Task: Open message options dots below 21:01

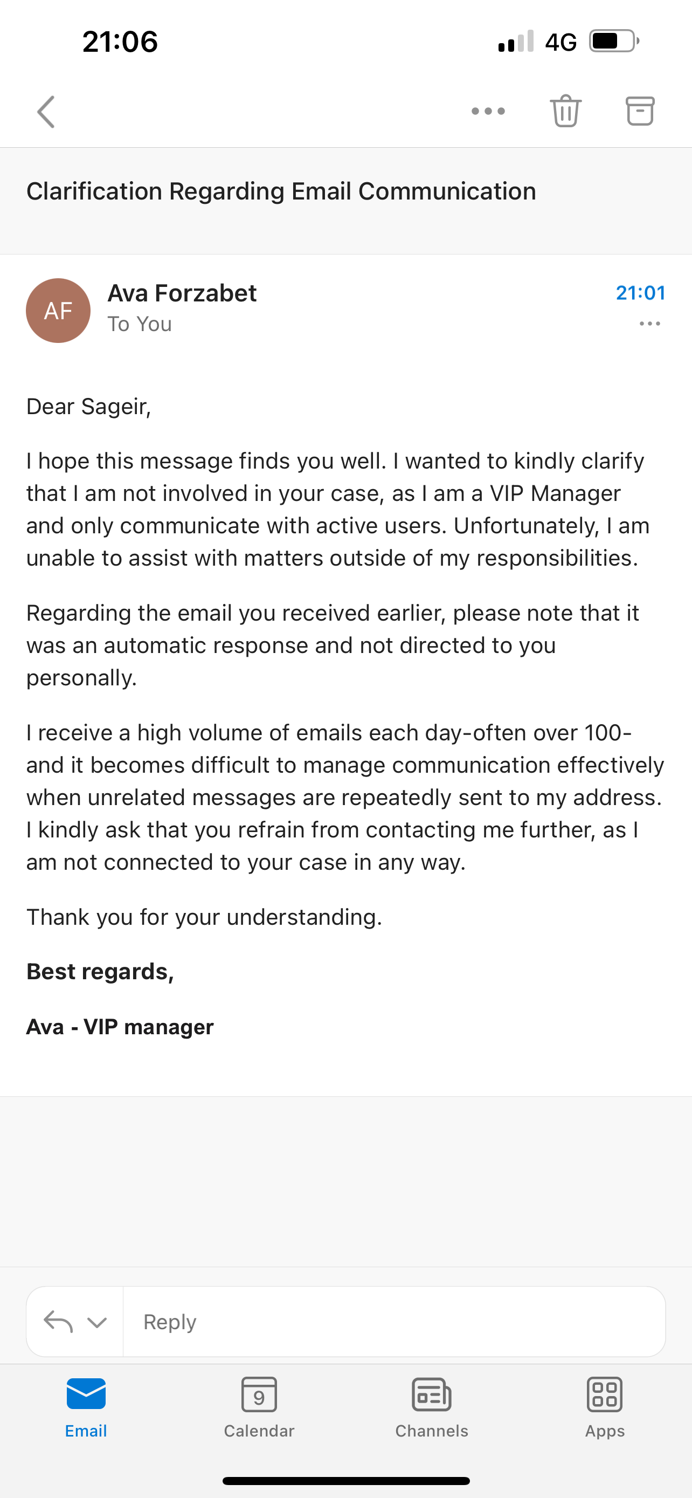Action: (x=649, y=324)
